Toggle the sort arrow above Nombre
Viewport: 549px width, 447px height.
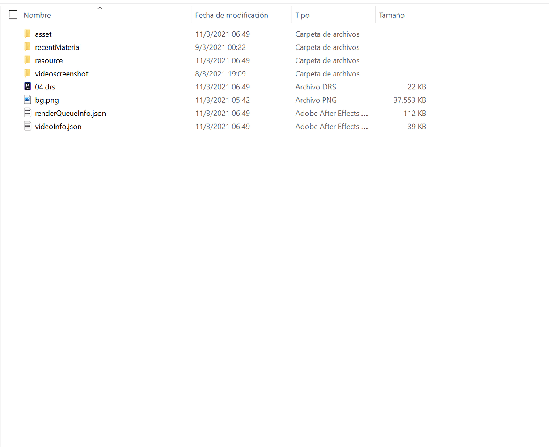point(100,8)
